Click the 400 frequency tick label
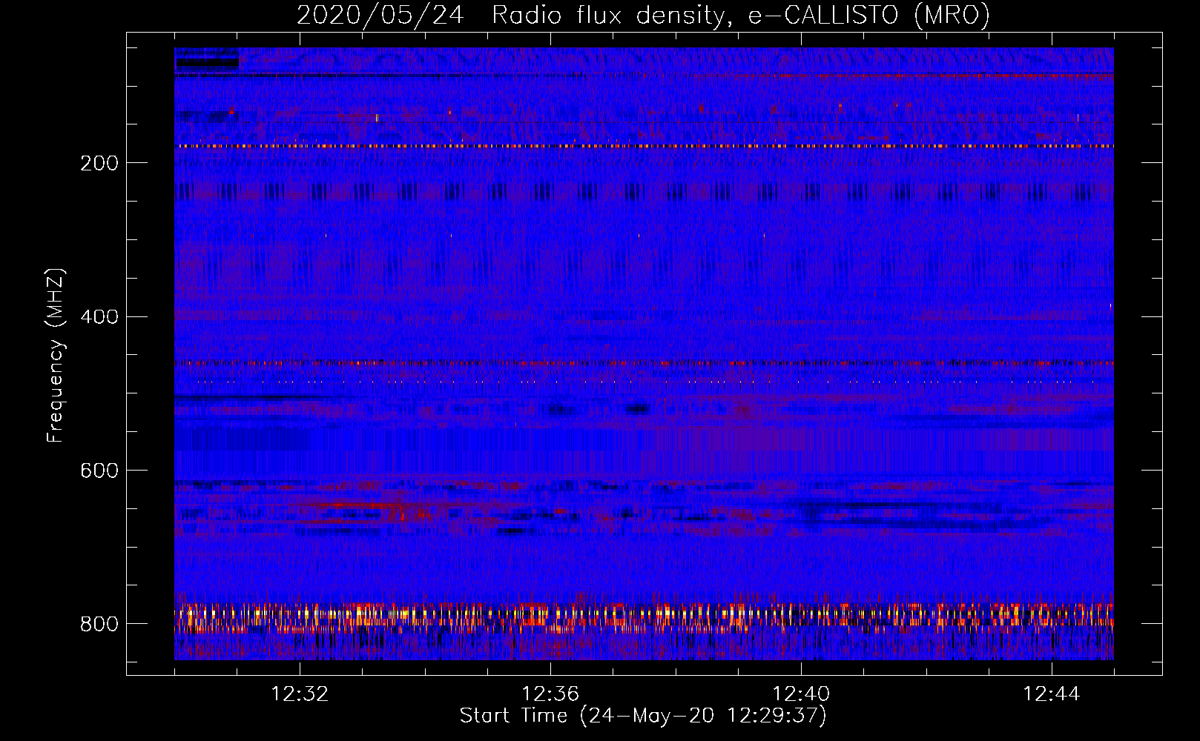Viewport: 1200px width, 741px height. [99, 317]
